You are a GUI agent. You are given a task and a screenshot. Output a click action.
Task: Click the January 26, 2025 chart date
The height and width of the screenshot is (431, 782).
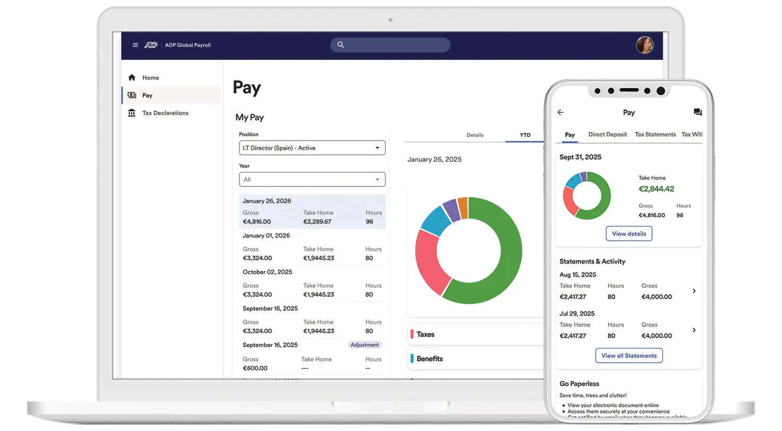[x=435, y=159]
